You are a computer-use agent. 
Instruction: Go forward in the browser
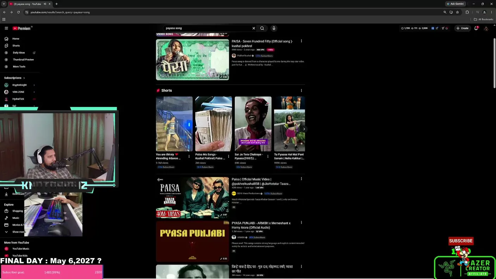tap(11, 12)
